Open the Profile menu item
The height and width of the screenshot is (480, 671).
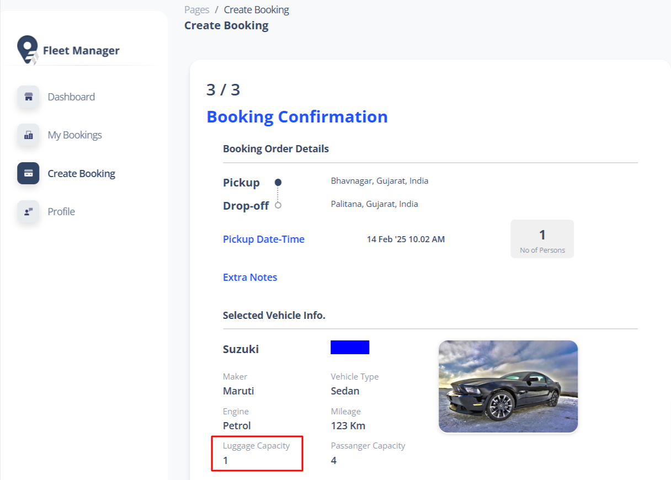61,212
